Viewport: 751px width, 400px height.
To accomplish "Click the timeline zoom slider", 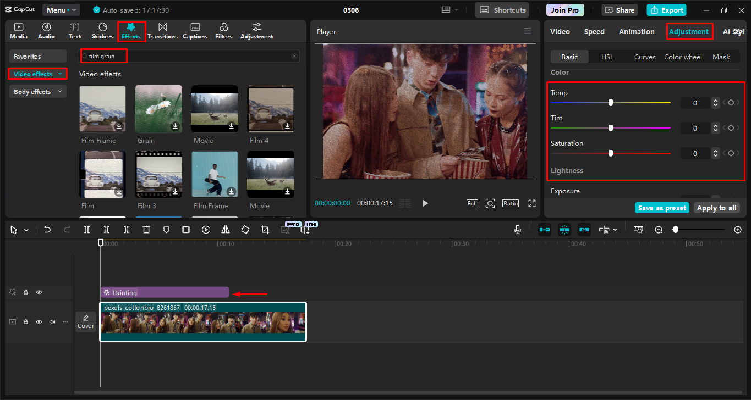I will 699,230.
